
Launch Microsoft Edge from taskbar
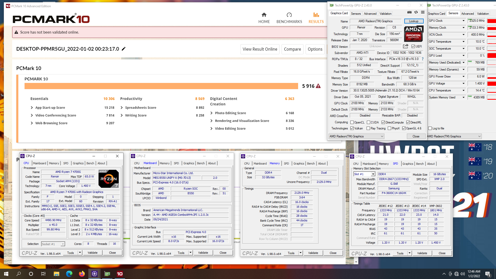(x=69, y=274)
